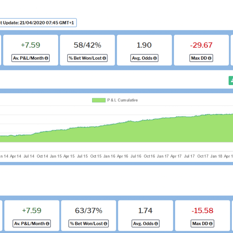233x233 pixels.
Task: Click the Oct 14 axis label
Action: tap(42, 156)
